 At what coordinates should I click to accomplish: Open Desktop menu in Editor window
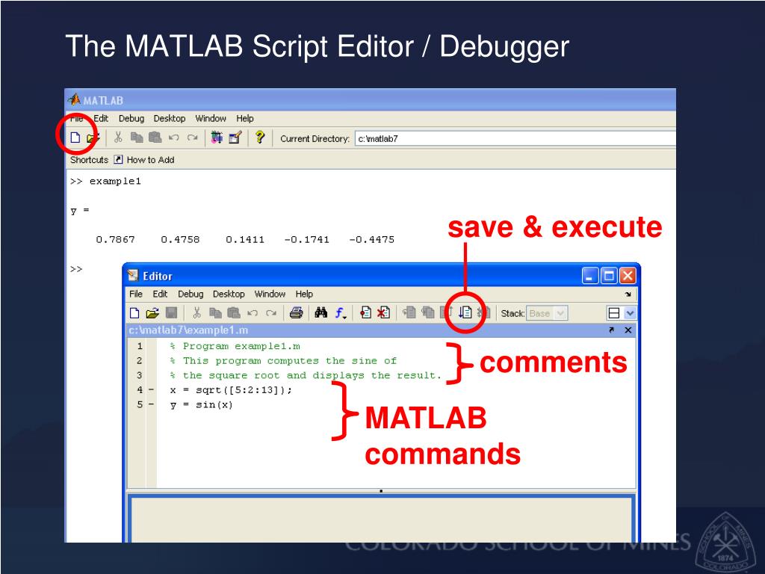pyautogui.click(x=229, y=294)
